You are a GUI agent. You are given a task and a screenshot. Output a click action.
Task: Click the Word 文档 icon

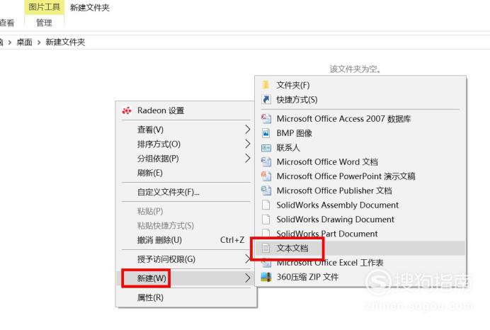[266, 161]
